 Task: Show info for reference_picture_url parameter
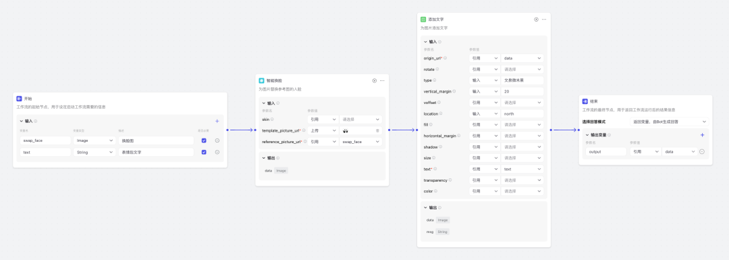coord(304,142)
